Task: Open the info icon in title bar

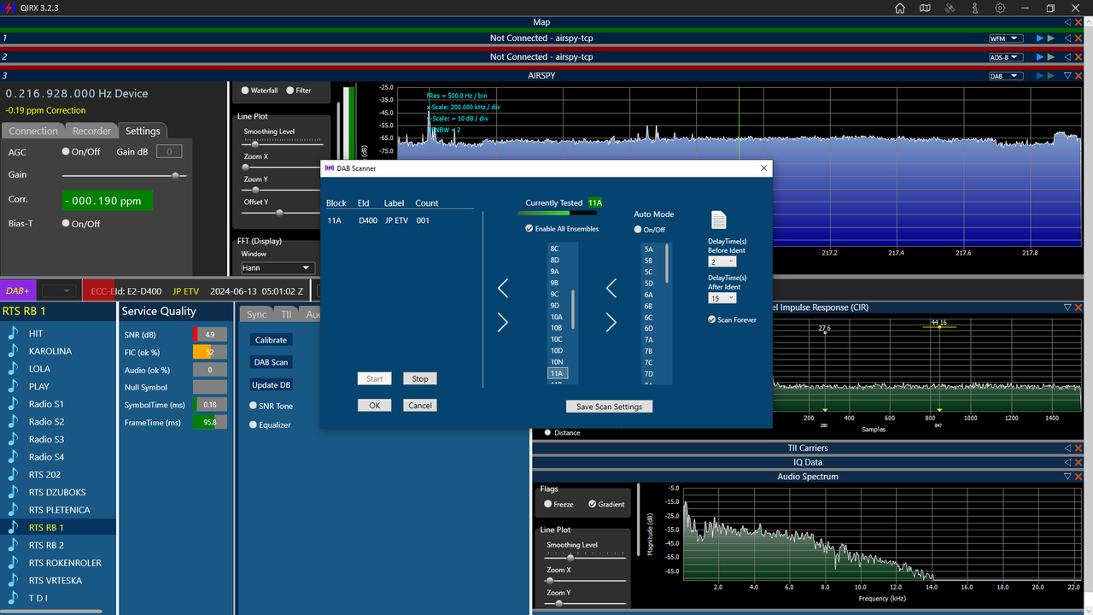Action: [974, 8]
